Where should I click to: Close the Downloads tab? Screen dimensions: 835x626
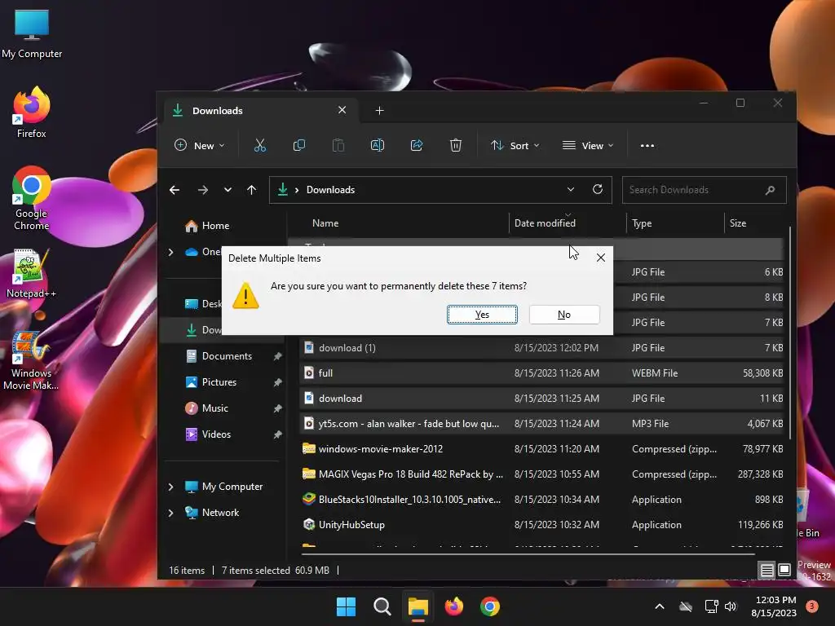342,110
